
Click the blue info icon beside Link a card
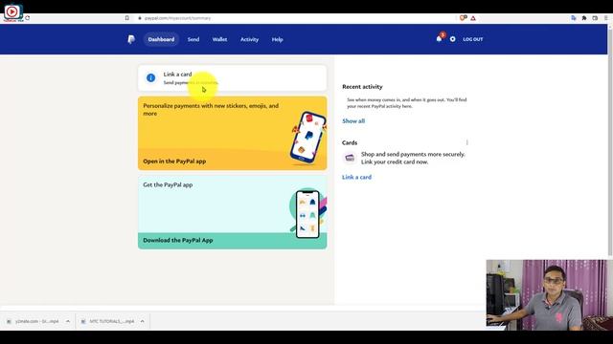pyautogui.click(x=150, y=77)
